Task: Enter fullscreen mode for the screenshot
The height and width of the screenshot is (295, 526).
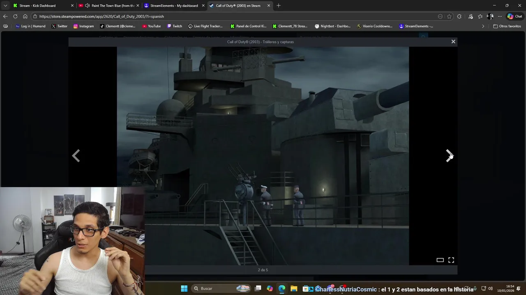Action: coord(451,260)
